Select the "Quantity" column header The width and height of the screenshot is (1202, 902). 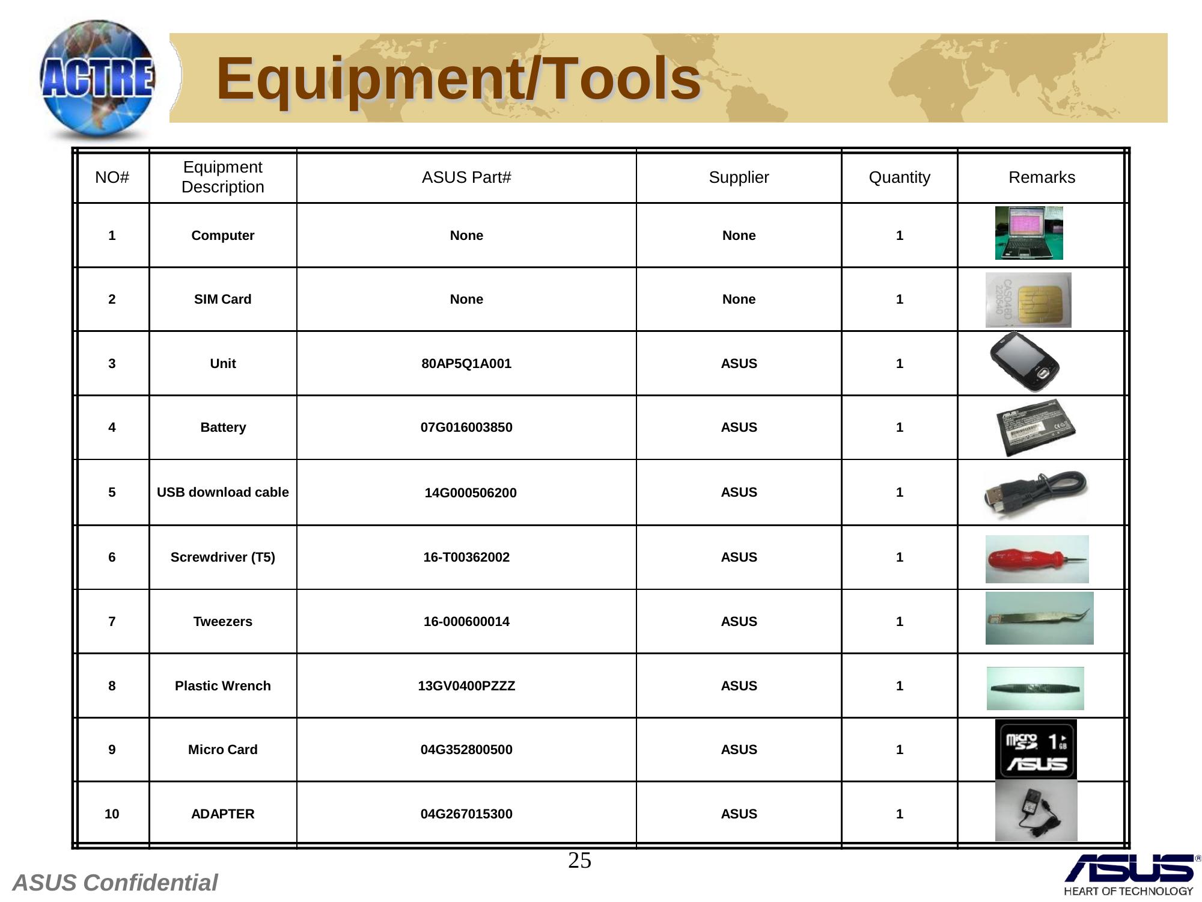[900, 177]
